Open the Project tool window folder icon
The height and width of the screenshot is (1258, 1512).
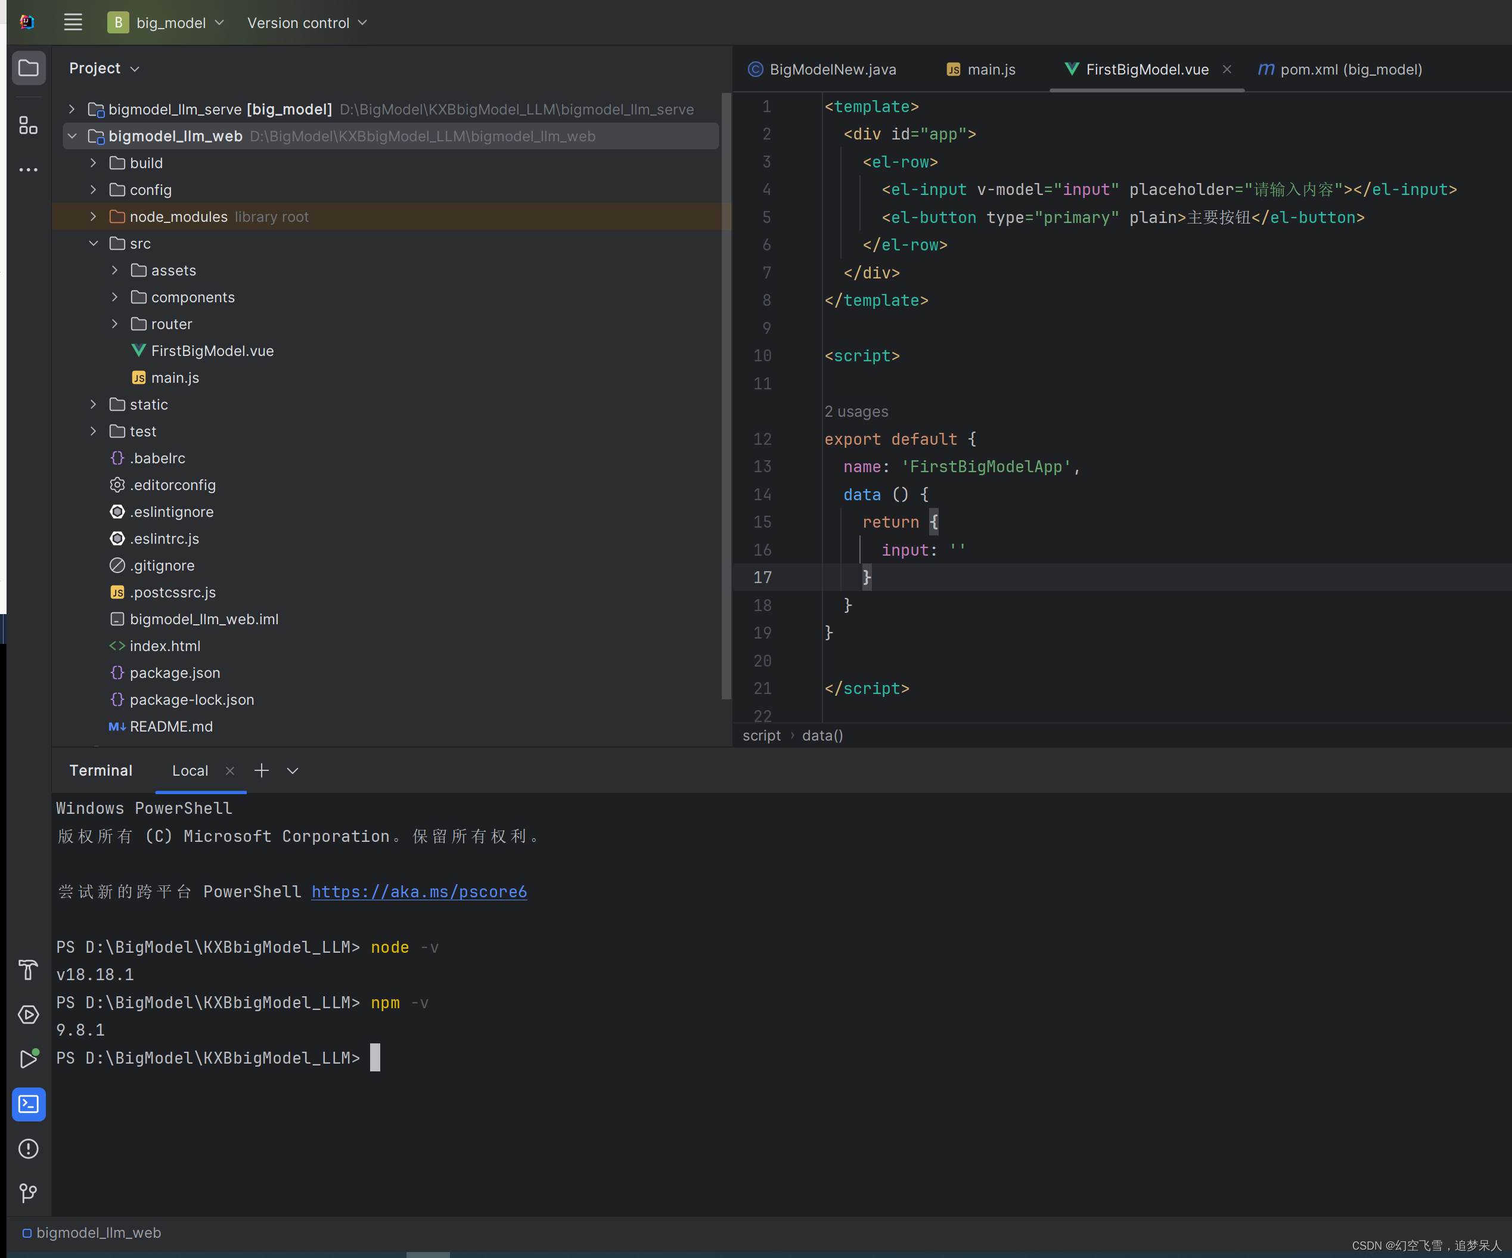click(x=29, y=69)
